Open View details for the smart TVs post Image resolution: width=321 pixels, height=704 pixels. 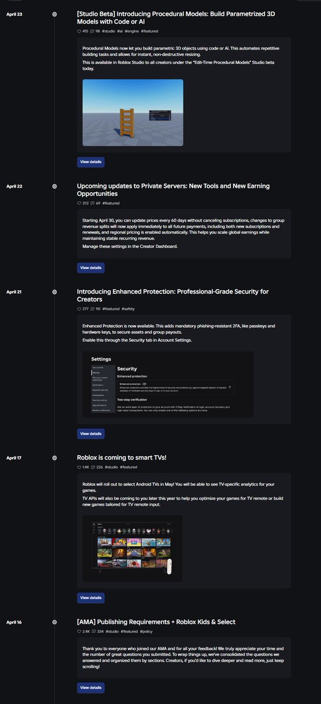(x=91, y=598)
